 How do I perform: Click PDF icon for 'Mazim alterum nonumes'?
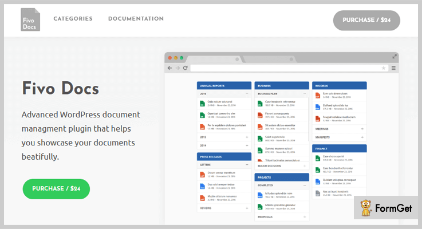click(x=202, y=198)
